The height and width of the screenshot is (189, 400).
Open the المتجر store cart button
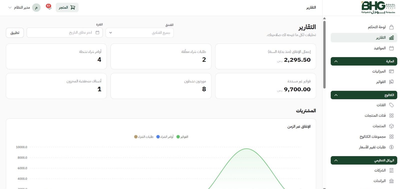tap(67, 7)
